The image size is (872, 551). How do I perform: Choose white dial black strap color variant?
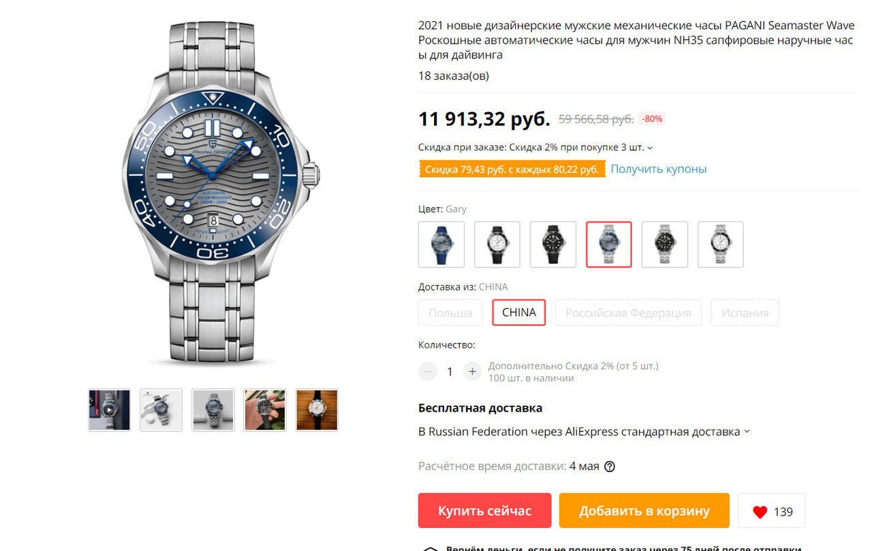[x=497, y=244]
